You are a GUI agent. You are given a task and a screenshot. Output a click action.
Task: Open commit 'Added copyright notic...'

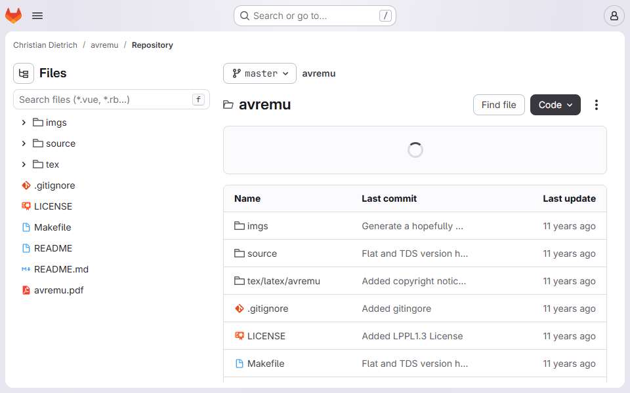(x=414, y=281)
